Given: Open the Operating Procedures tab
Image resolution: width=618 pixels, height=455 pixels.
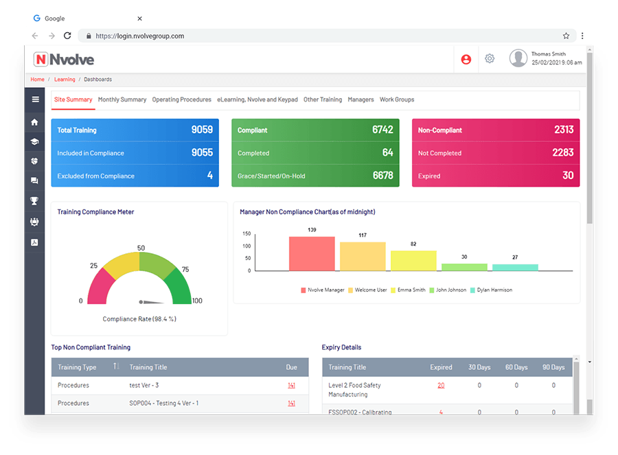Looking at the screenshot, I should [181, 100].
